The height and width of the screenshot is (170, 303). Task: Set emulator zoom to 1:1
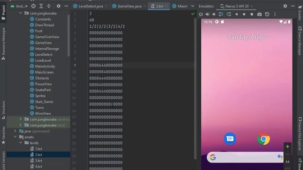pos(287,162)
